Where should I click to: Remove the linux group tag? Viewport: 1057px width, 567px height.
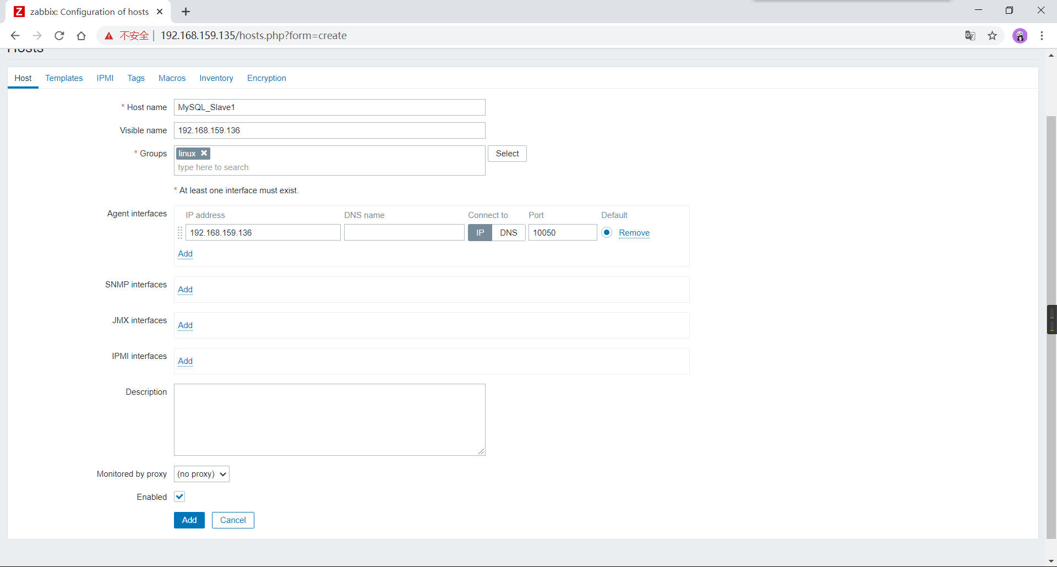204,153
